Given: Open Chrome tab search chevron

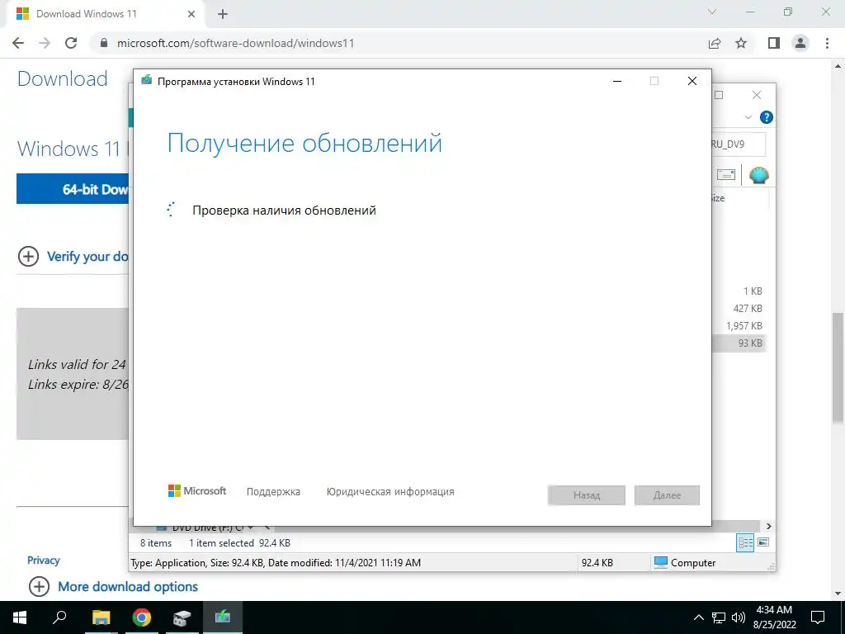Looking at the screenshot, I should (712, 12).
